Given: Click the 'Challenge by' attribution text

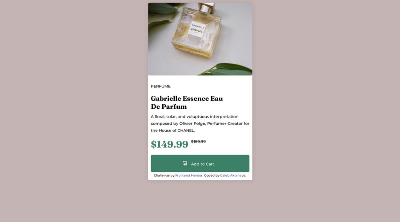Looking at the screenshot, I should click(164, 176).
